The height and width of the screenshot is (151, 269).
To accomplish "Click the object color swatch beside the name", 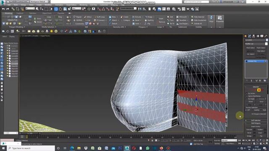I will (x=267, y=40).
